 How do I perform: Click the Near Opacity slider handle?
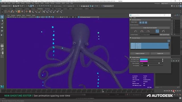(x=159, y=63)
